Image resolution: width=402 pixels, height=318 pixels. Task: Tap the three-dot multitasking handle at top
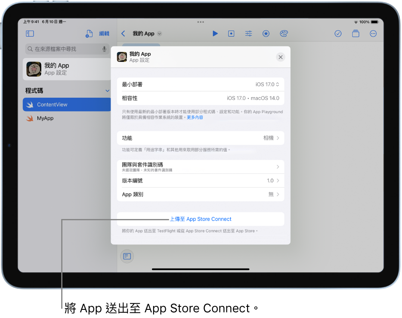tap(201, 22)
